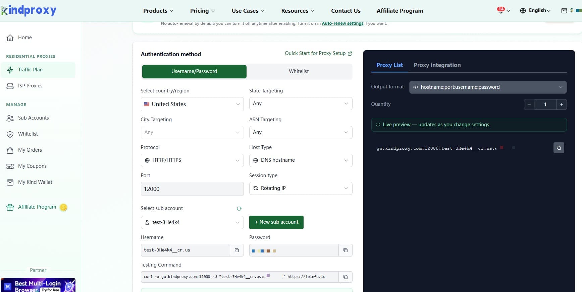Screen dimensions: 582x292
Task: Open Contact Us page
Action: (x=346, y=11)
